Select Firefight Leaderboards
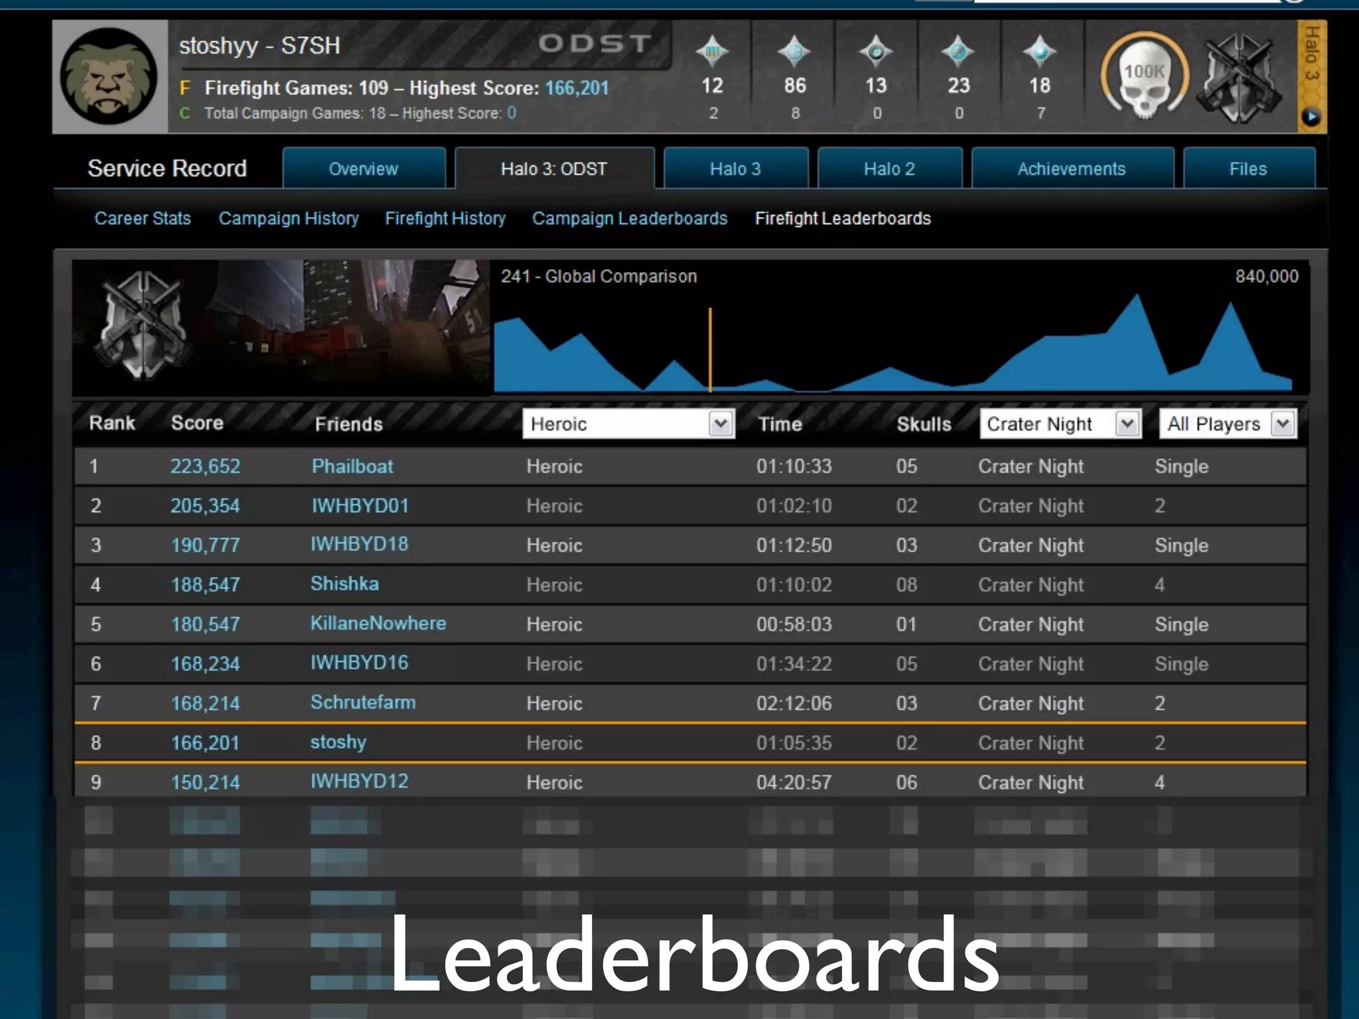 tap(843, 218)
